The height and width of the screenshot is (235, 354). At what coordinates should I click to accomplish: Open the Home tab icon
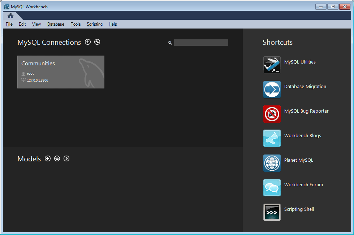click(10, 16)
